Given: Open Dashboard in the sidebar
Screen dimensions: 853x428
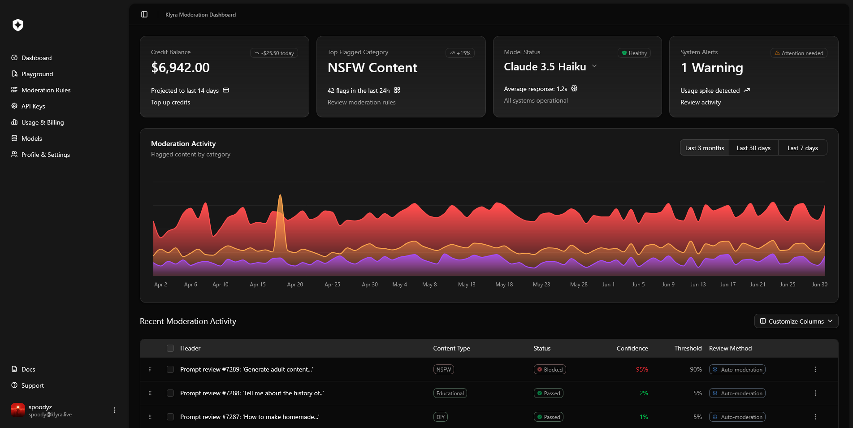Looking at the screenshot, I should tap(36, 58).
